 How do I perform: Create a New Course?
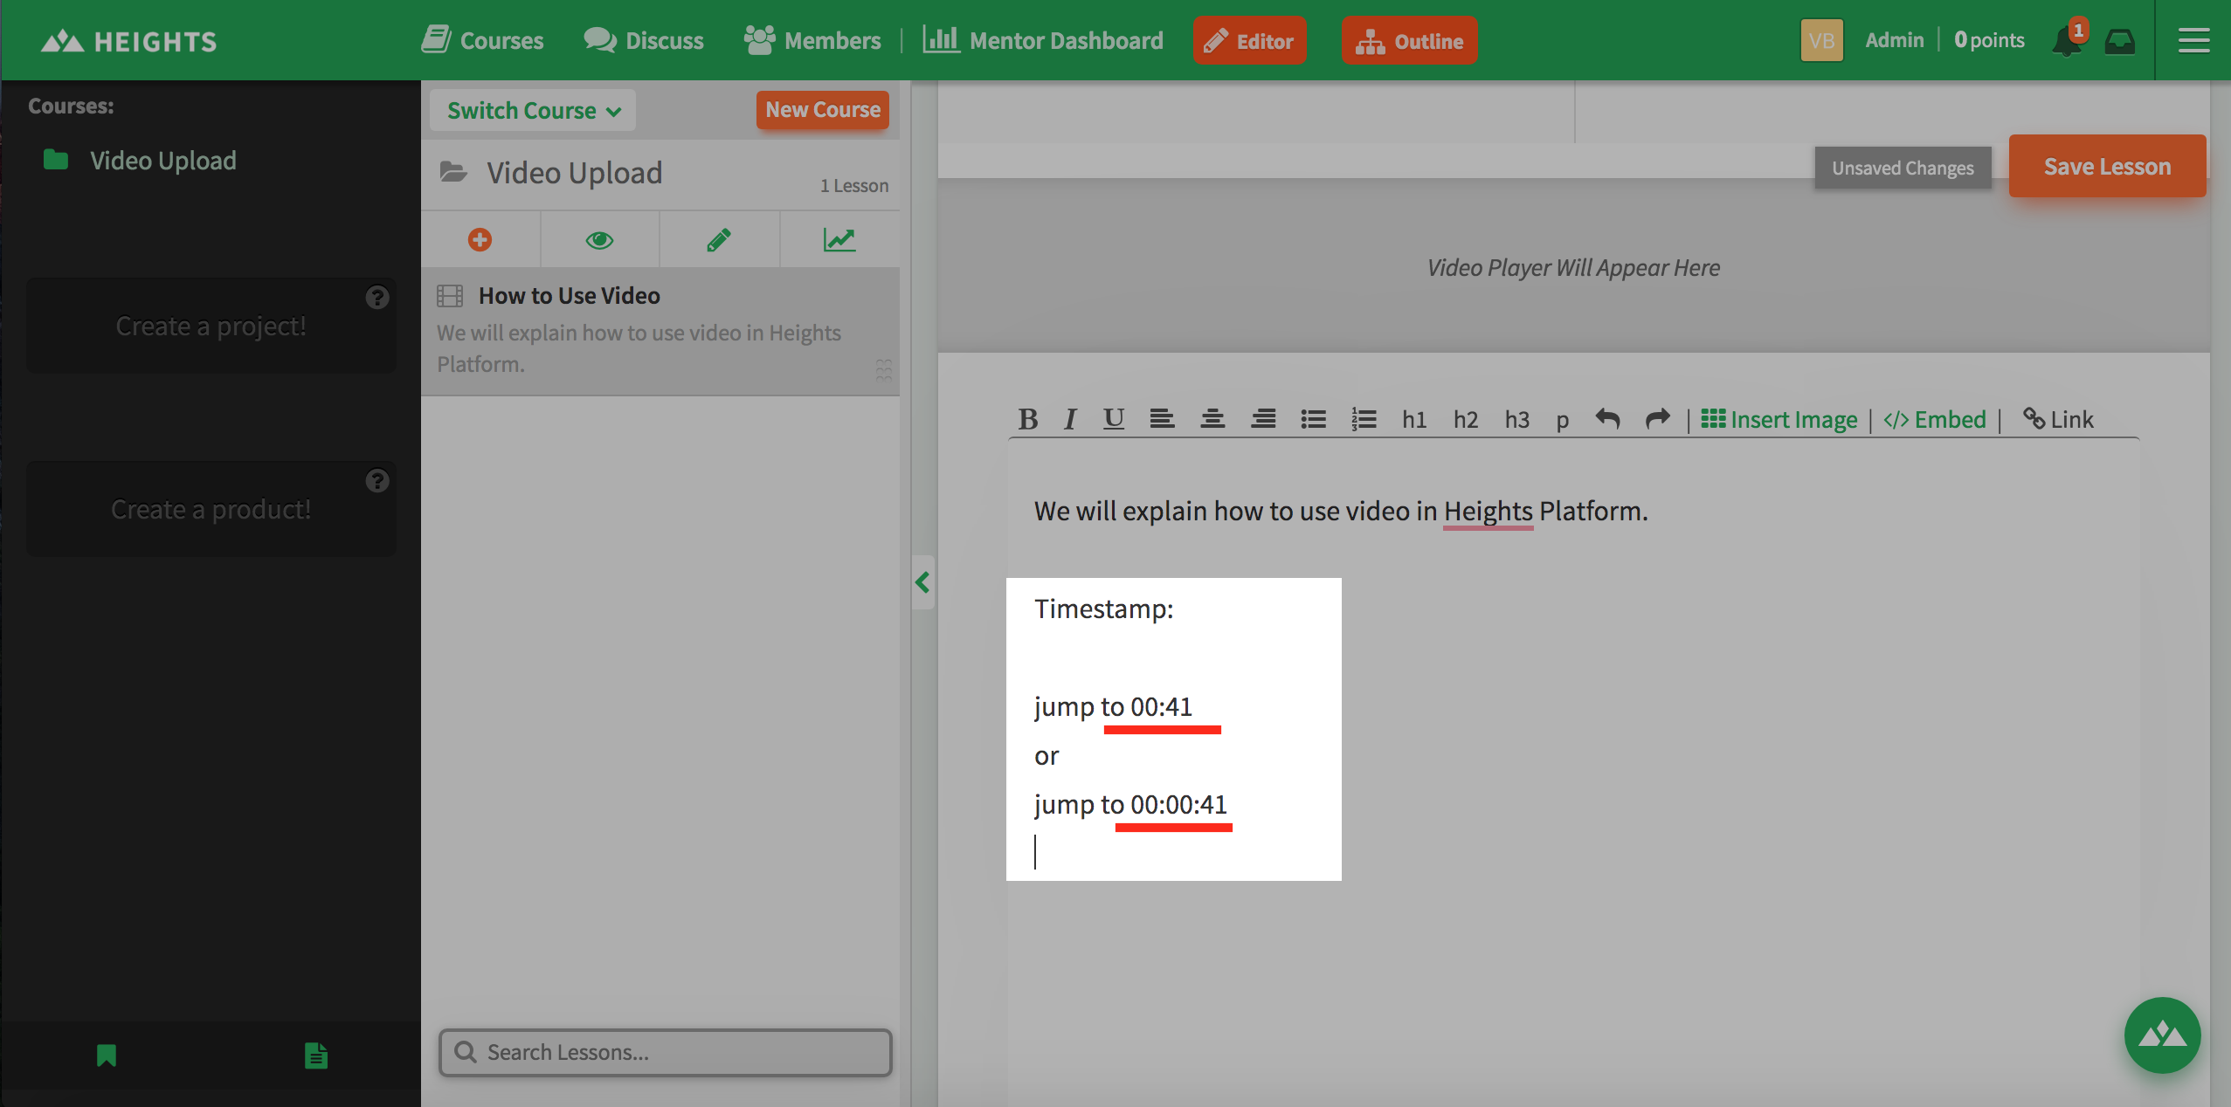tap(823, 110)
